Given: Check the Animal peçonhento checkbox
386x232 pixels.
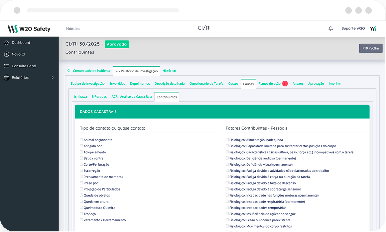Looking at the screenshot, I should (81, 140).
